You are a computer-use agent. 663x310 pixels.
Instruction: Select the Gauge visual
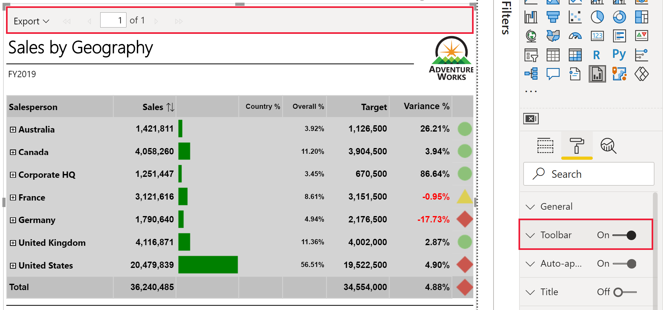(x=575, y=36)
